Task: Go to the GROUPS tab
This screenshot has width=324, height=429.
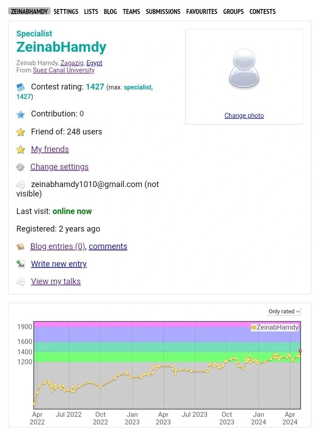Action: click(x=233, y=12)
